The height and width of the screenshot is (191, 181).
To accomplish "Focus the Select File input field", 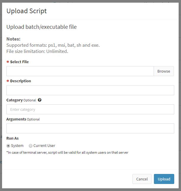I will pos(80,71).
